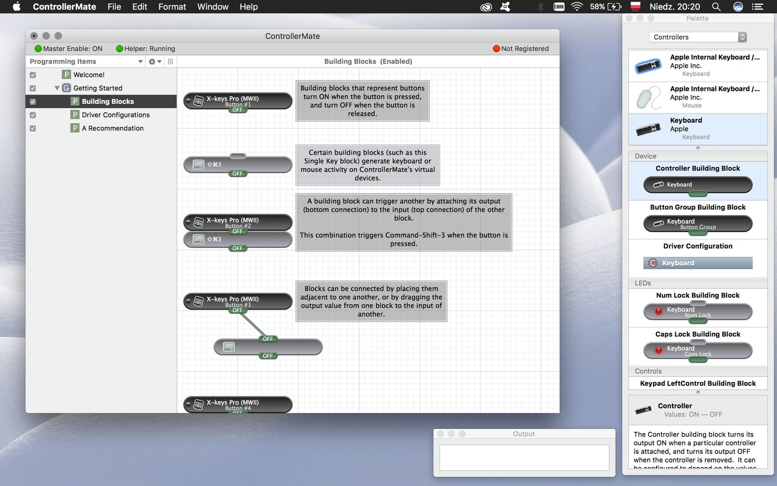This screenshot has height=486, width=777.
Task: Click the Button Group Building Block
Action: [x=698, y=224]
